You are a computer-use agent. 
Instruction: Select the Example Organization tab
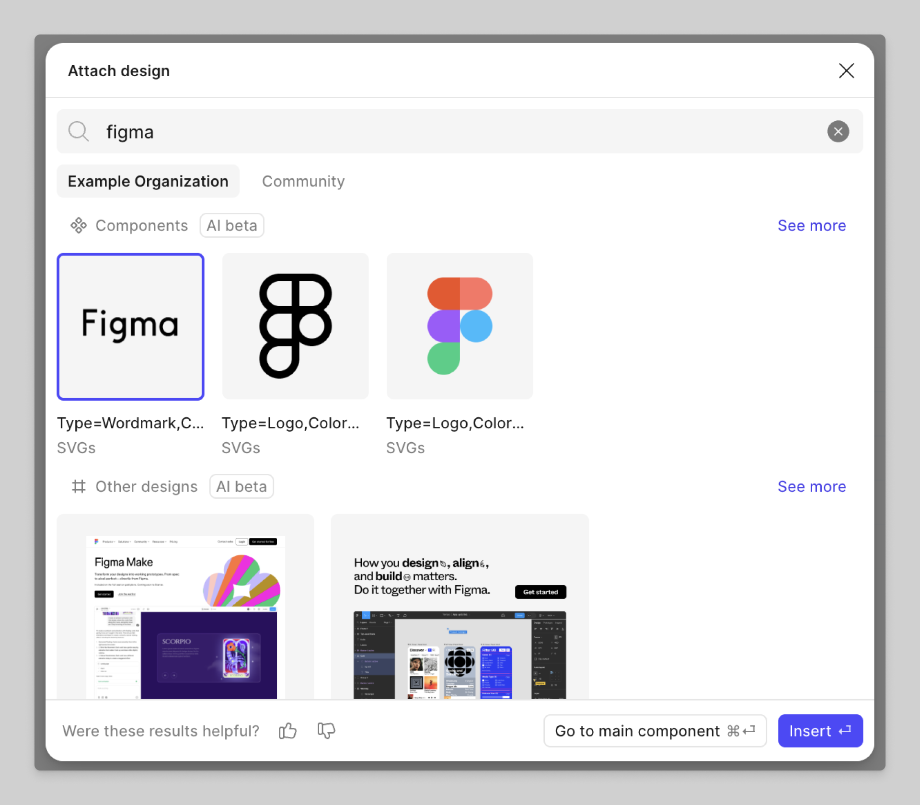click(x=148, y=181)
